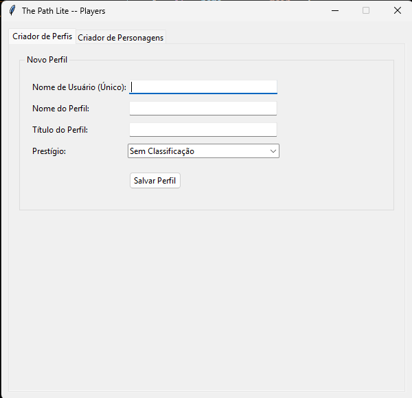Focus the Nome de Usuário (Único) field
The width and height of the screenshot is (412, 398).
(x=203, y=87)
